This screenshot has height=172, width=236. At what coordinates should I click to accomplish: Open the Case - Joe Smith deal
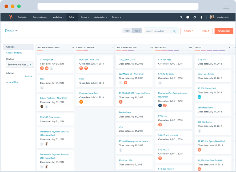pyautogui.click(x=206, y=74)
